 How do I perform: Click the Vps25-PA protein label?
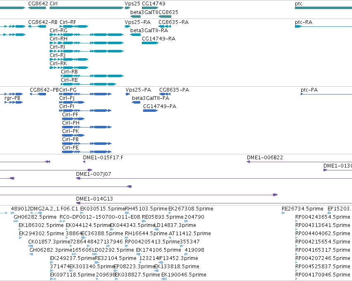(x=138, y=90)
